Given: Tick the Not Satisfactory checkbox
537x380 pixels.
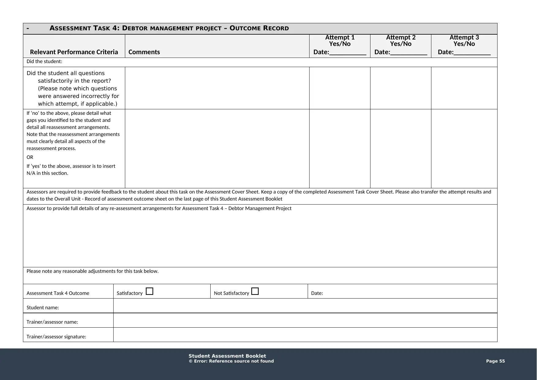Looking at the screenshot, I should [255, 291].
